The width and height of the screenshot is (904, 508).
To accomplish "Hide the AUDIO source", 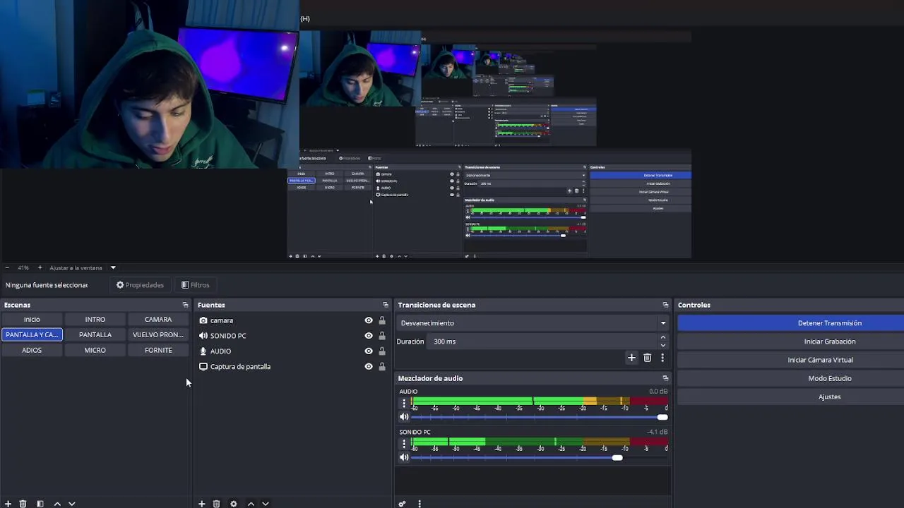I will (369, 351).
